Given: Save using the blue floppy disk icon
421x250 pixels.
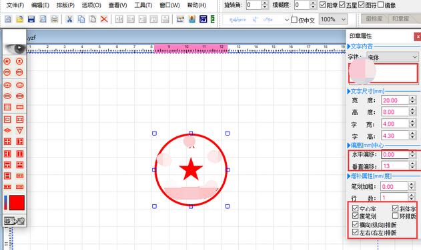Looking at the screenshot, I should 31,19.
